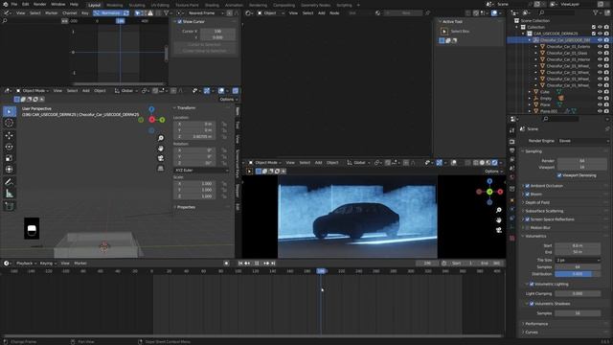
Task: Pause playback in the timeline
Action: (x=257, y=264)
